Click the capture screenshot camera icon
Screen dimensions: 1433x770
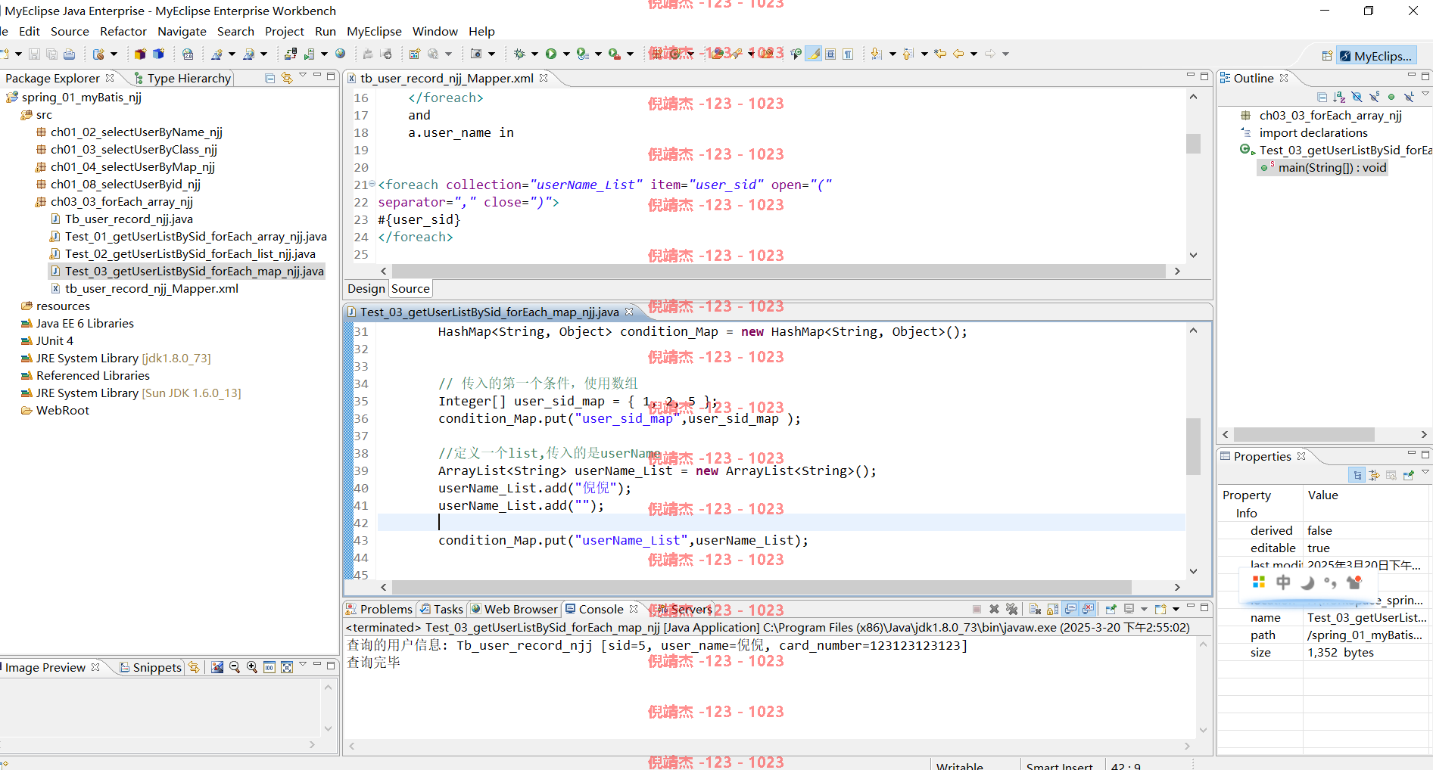point(476,54)
